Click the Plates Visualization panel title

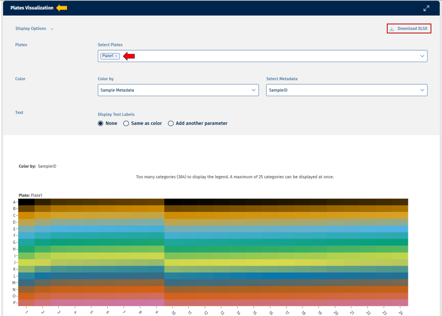point(32,8)
